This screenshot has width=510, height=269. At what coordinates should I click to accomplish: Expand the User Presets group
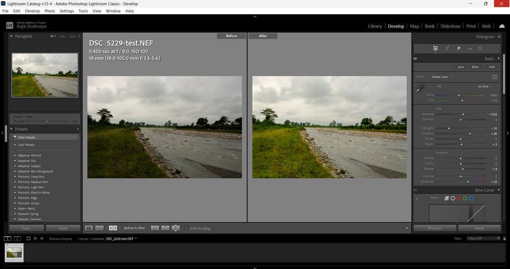[15, 145]
